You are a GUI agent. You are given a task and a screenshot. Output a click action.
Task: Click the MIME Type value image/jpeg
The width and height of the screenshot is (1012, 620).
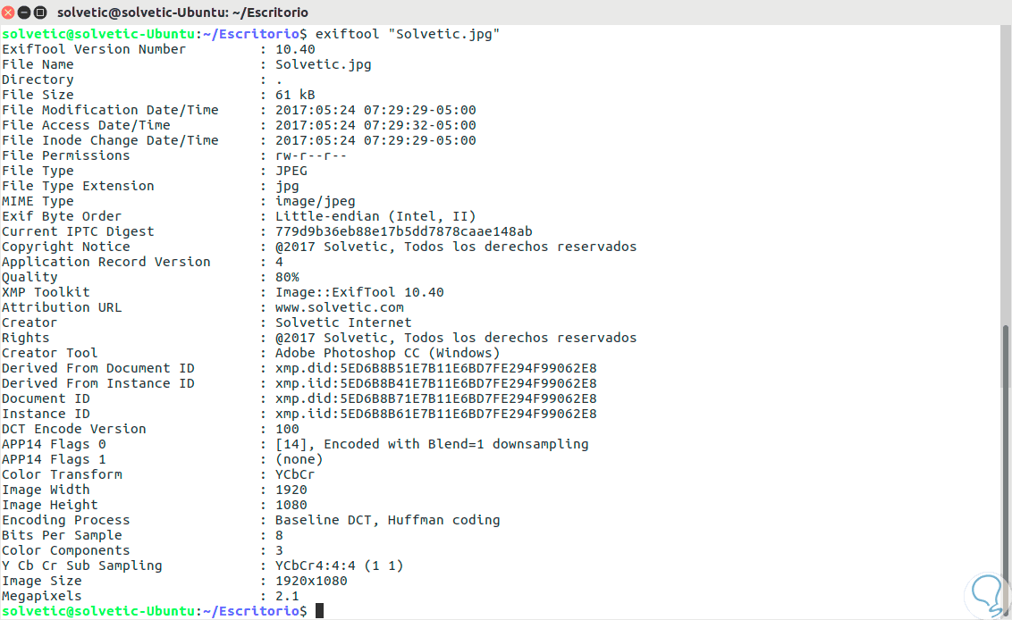click(x=315, y=201)
